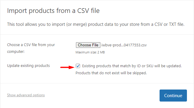Click the tool description paragraph under heading
The width and height of the screenshot is (194, 108).
click(x=96, y=24)
